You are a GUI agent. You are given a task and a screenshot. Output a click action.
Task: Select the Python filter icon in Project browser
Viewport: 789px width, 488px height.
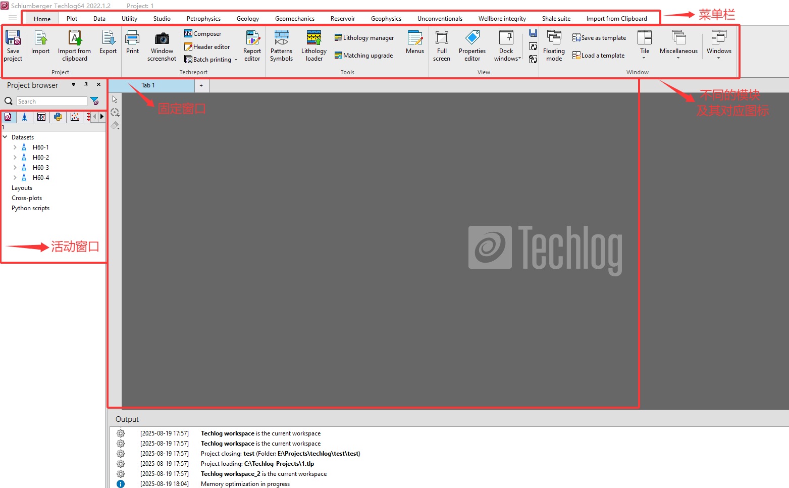[58, 117]
